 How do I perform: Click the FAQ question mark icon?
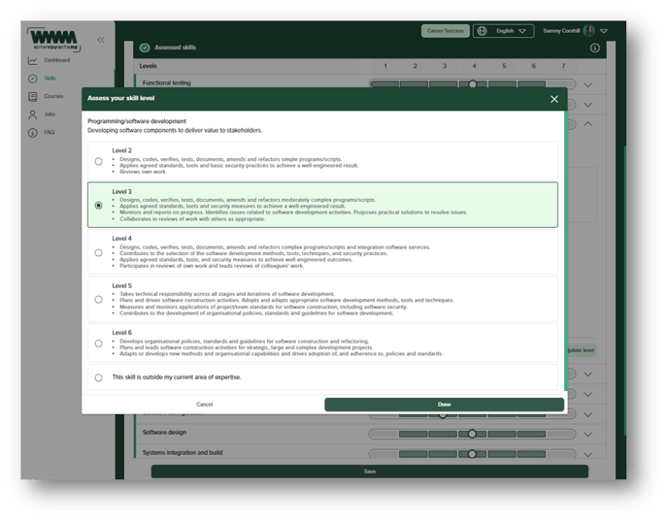(33, 132)
